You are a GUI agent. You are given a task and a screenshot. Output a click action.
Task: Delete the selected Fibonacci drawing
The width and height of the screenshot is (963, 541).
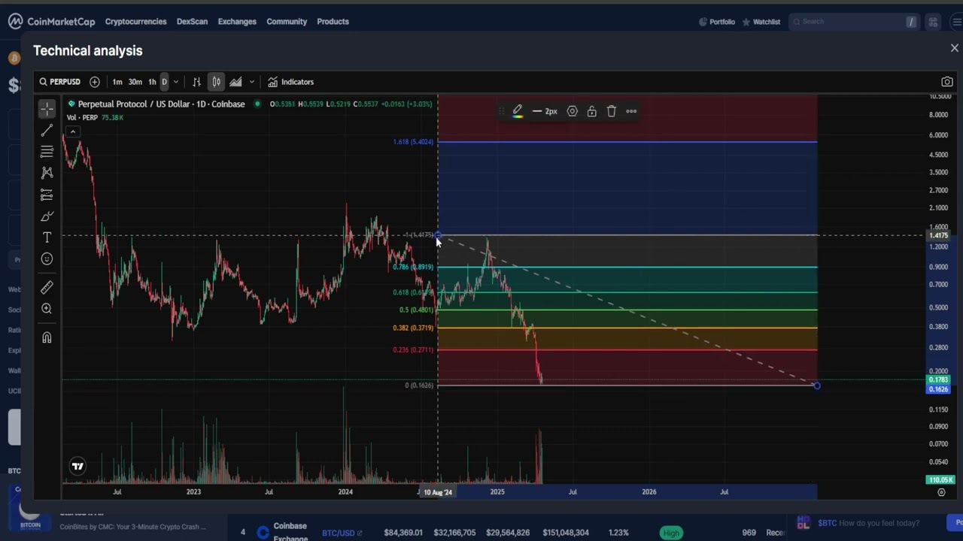(x=611, y=111)
